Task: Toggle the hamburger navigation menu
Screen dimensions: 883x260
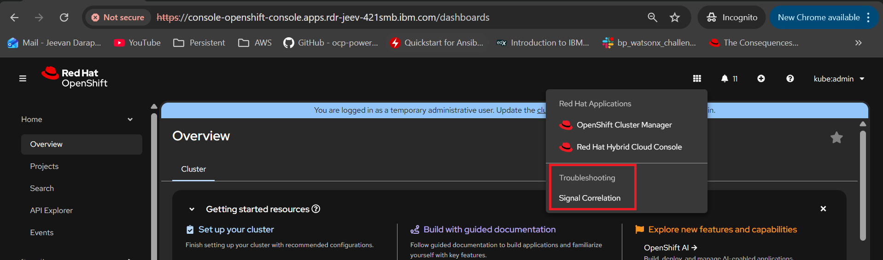Action: click(23, 79)
